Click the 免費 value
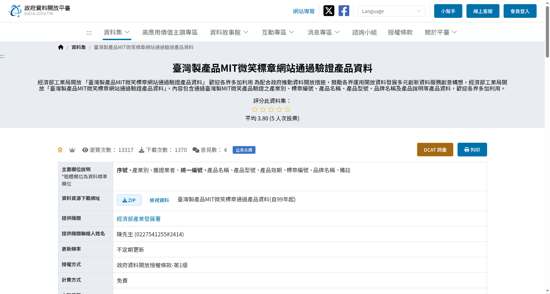The height and width of the screenshot is (294, 550). [x=122, y=281]
